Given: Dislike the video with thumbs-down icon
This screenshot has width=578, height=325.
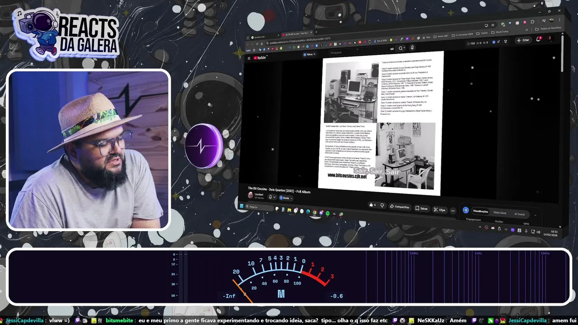Looking at the screenshot, I should (382, 205).
